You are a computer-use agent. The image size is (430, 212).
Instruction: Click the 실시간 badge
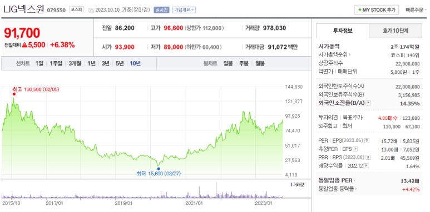click(161, 10)
